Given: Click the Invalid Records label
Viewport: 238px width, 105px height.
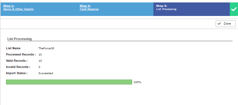Looking at the screenshot, I should 18,67.
